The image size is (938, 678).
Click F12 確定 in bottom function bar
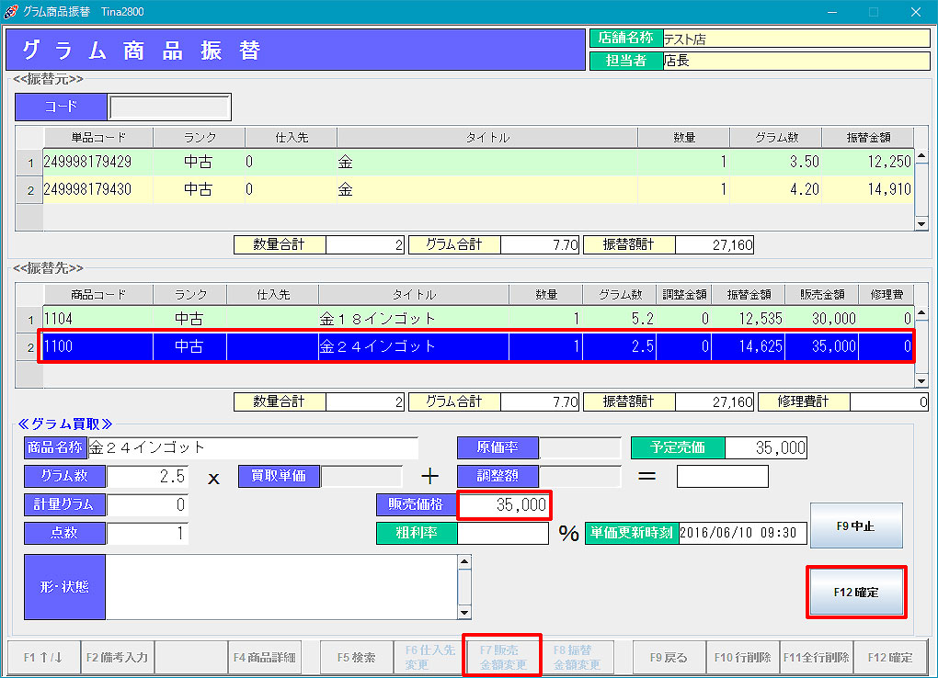pyautogui.click(x=889, y=658)
